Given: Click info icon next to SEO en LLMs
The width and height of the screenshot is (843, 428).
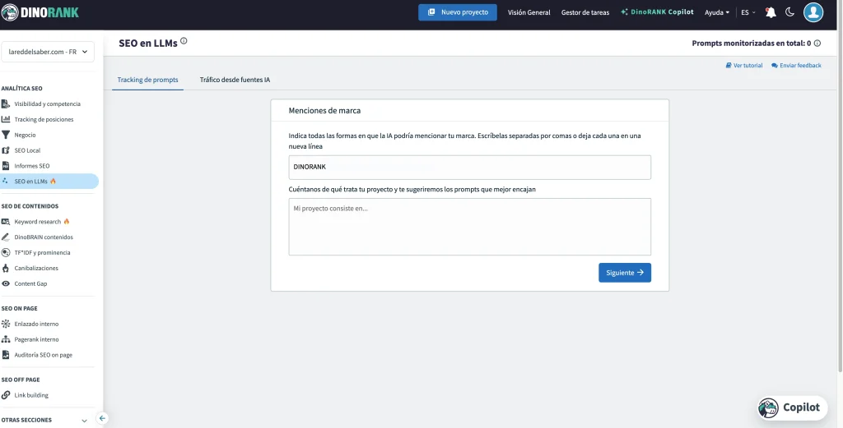Looking at the screenshot, I should point(184,41).
